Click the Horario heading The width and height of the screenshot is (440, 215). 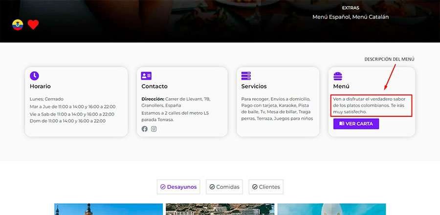(x=40, y=86)
